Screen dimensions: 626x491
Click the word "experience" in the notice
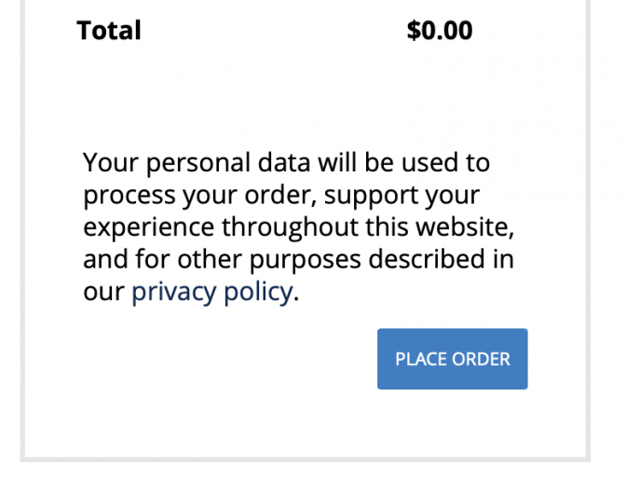click(x=149, y=229)
